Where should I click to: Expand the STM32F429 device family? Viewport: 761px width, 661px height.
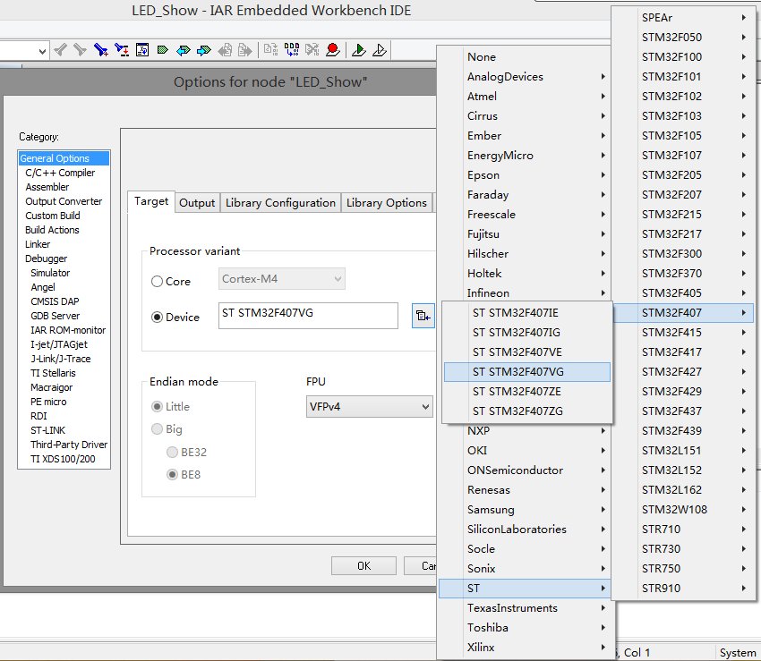pos(683,392)
